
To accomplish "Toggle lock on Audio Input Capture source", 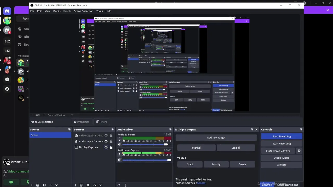I will coord(111,141).
